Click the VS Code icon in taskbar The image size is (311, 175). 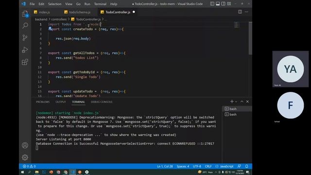click(x=72, y=172)
